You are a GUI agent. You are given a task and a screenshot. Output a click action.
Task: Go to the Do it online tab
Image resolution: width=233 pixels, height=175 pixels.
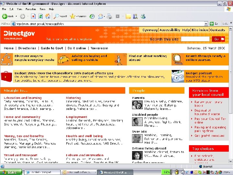pyautogui.click(x=77, y=48)
